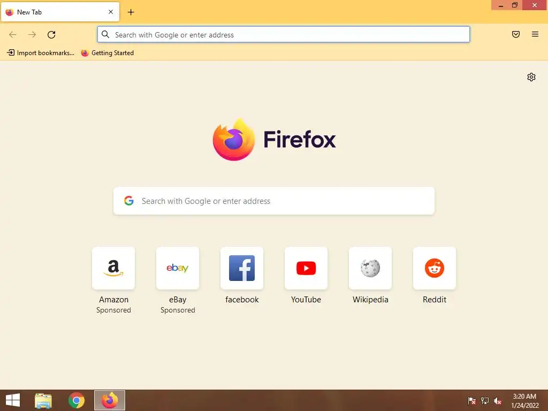Minimize the Firefox window
The height and width of the screenshot is (411, 548).
click(x=501, y=5)
